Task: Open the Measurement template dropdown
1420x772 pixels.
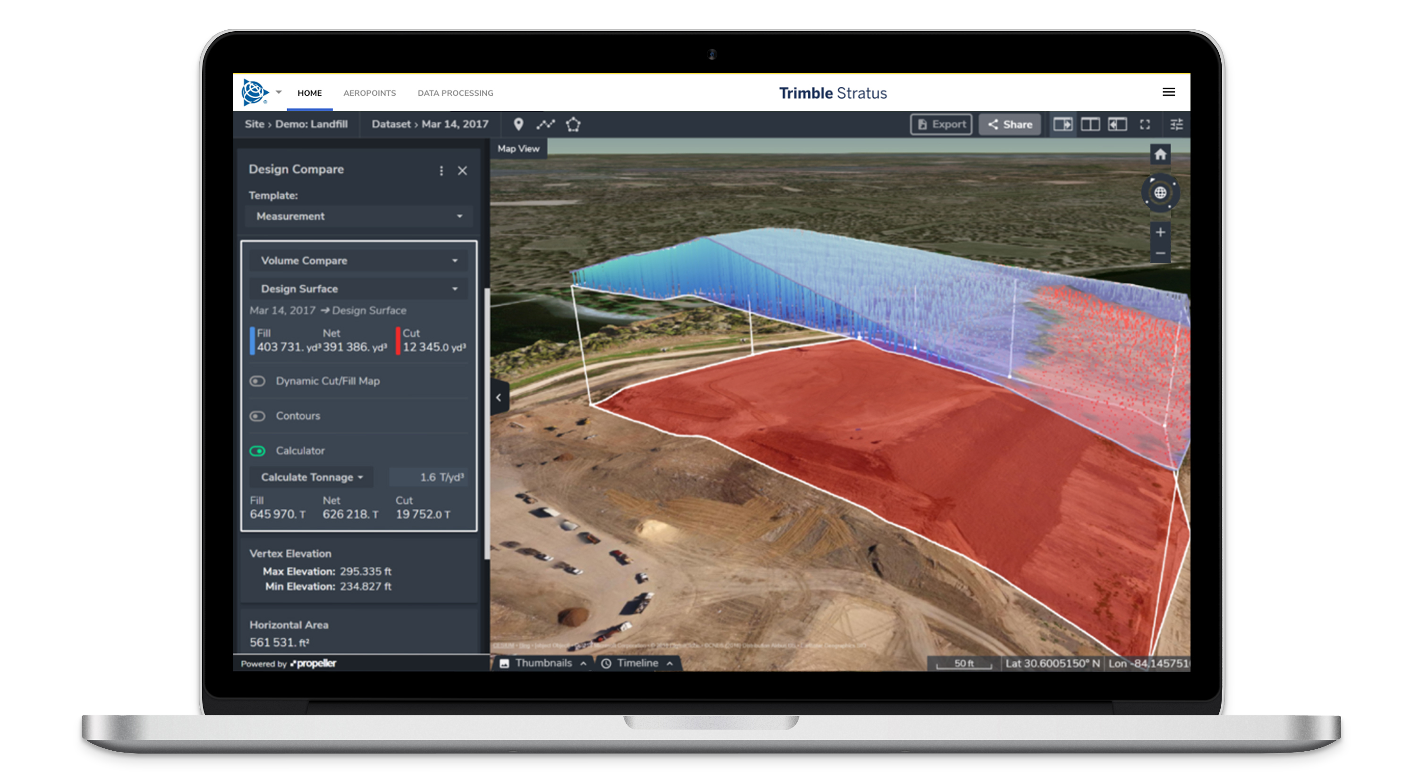Action: 358,216
